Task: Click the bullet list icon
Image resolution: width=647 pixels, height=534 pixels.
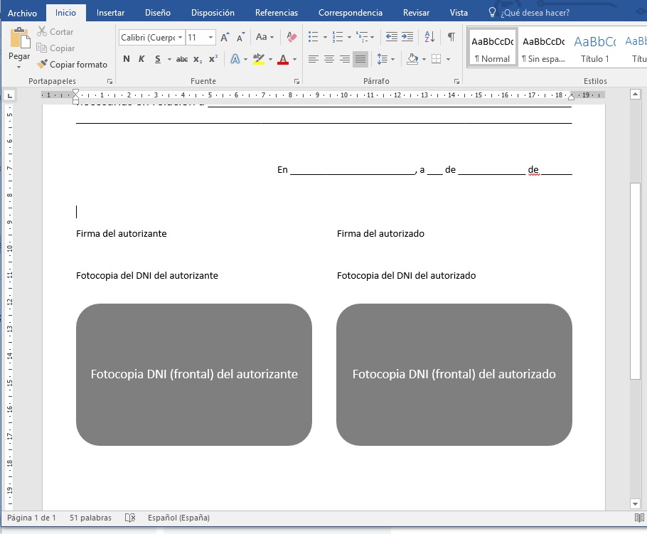Action: (x=313, y=37)
